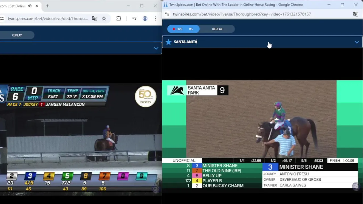Select the LIVE R5 toggle option
363x204 pixels.
pos(183,29)
